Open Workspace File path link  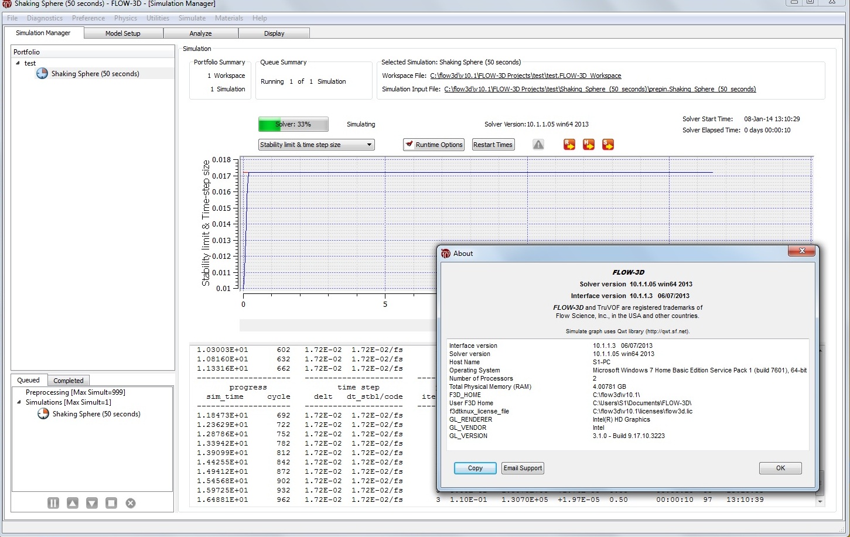pos(525,76)
